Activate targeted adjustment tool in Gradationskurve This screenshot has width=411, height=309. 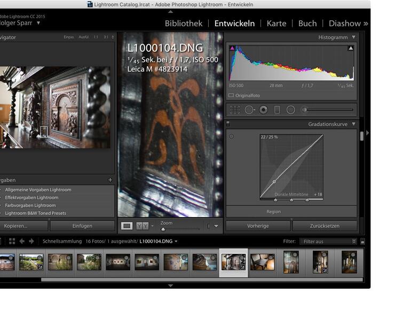pos(232,136)
